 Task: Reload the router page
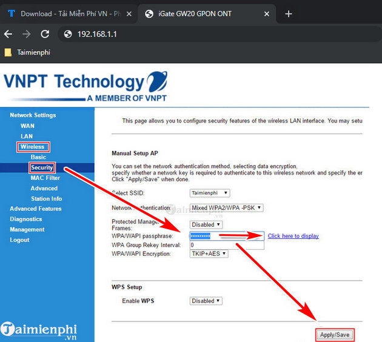45,34
